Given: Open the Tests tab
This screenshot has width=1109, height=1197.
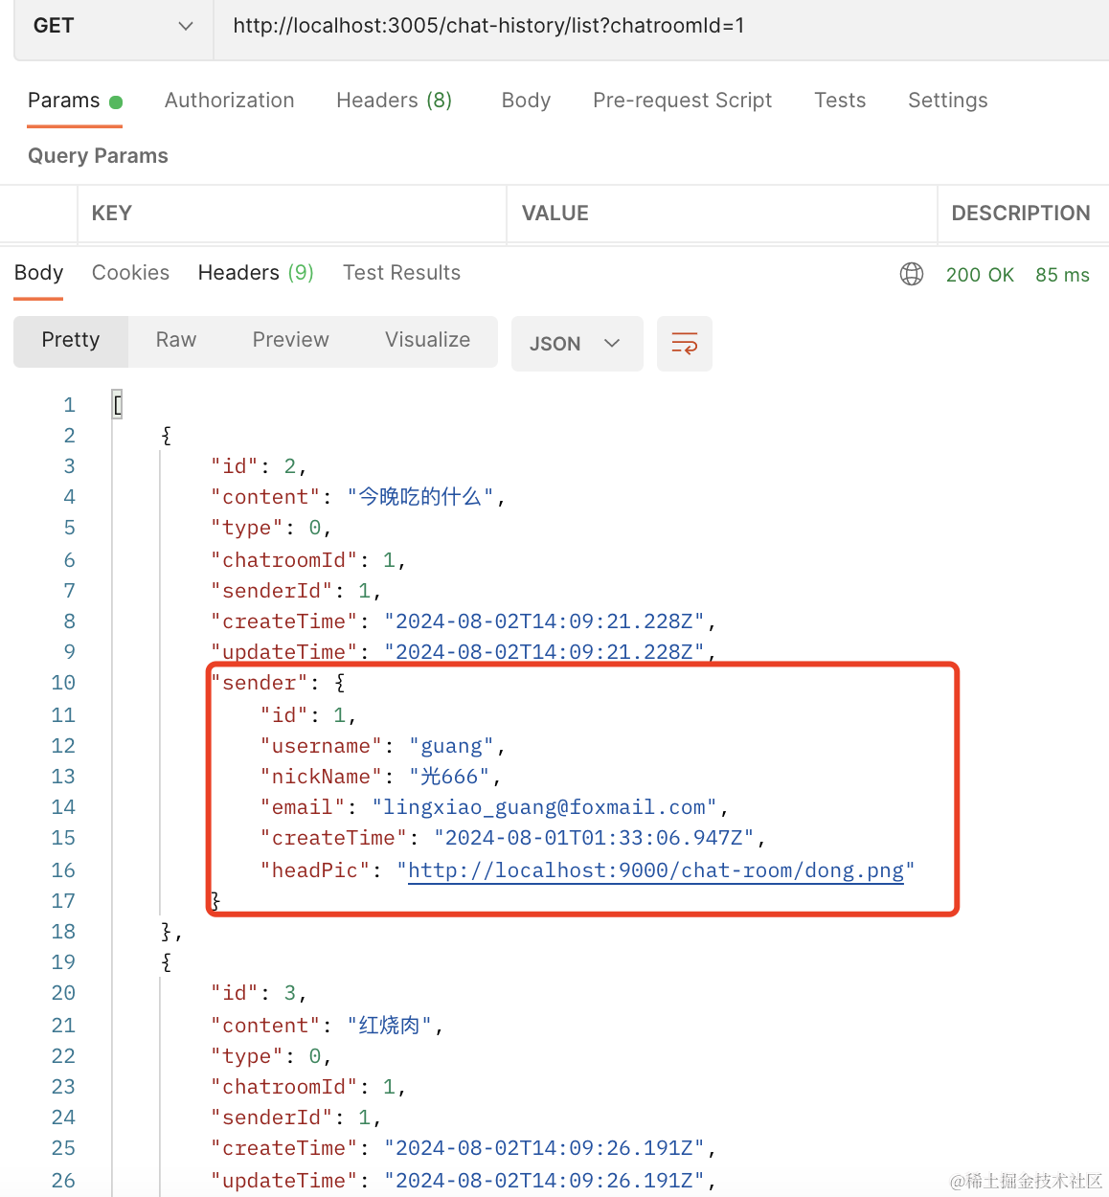Looking at the screenshot, I should (x=840, y=101).
